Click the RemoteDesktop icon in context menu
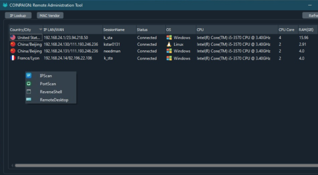Screen dimensions: 318x175 [29, 100]
